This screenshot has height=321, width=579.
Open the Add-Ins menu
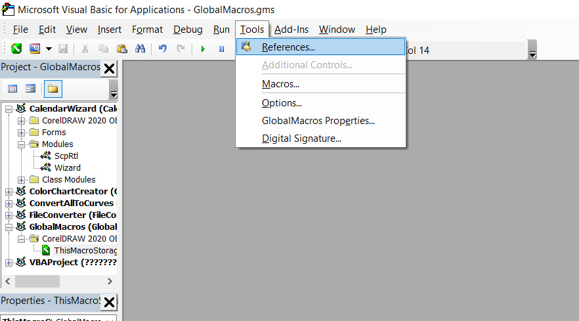pyautogui.click(x=291, y=29)
